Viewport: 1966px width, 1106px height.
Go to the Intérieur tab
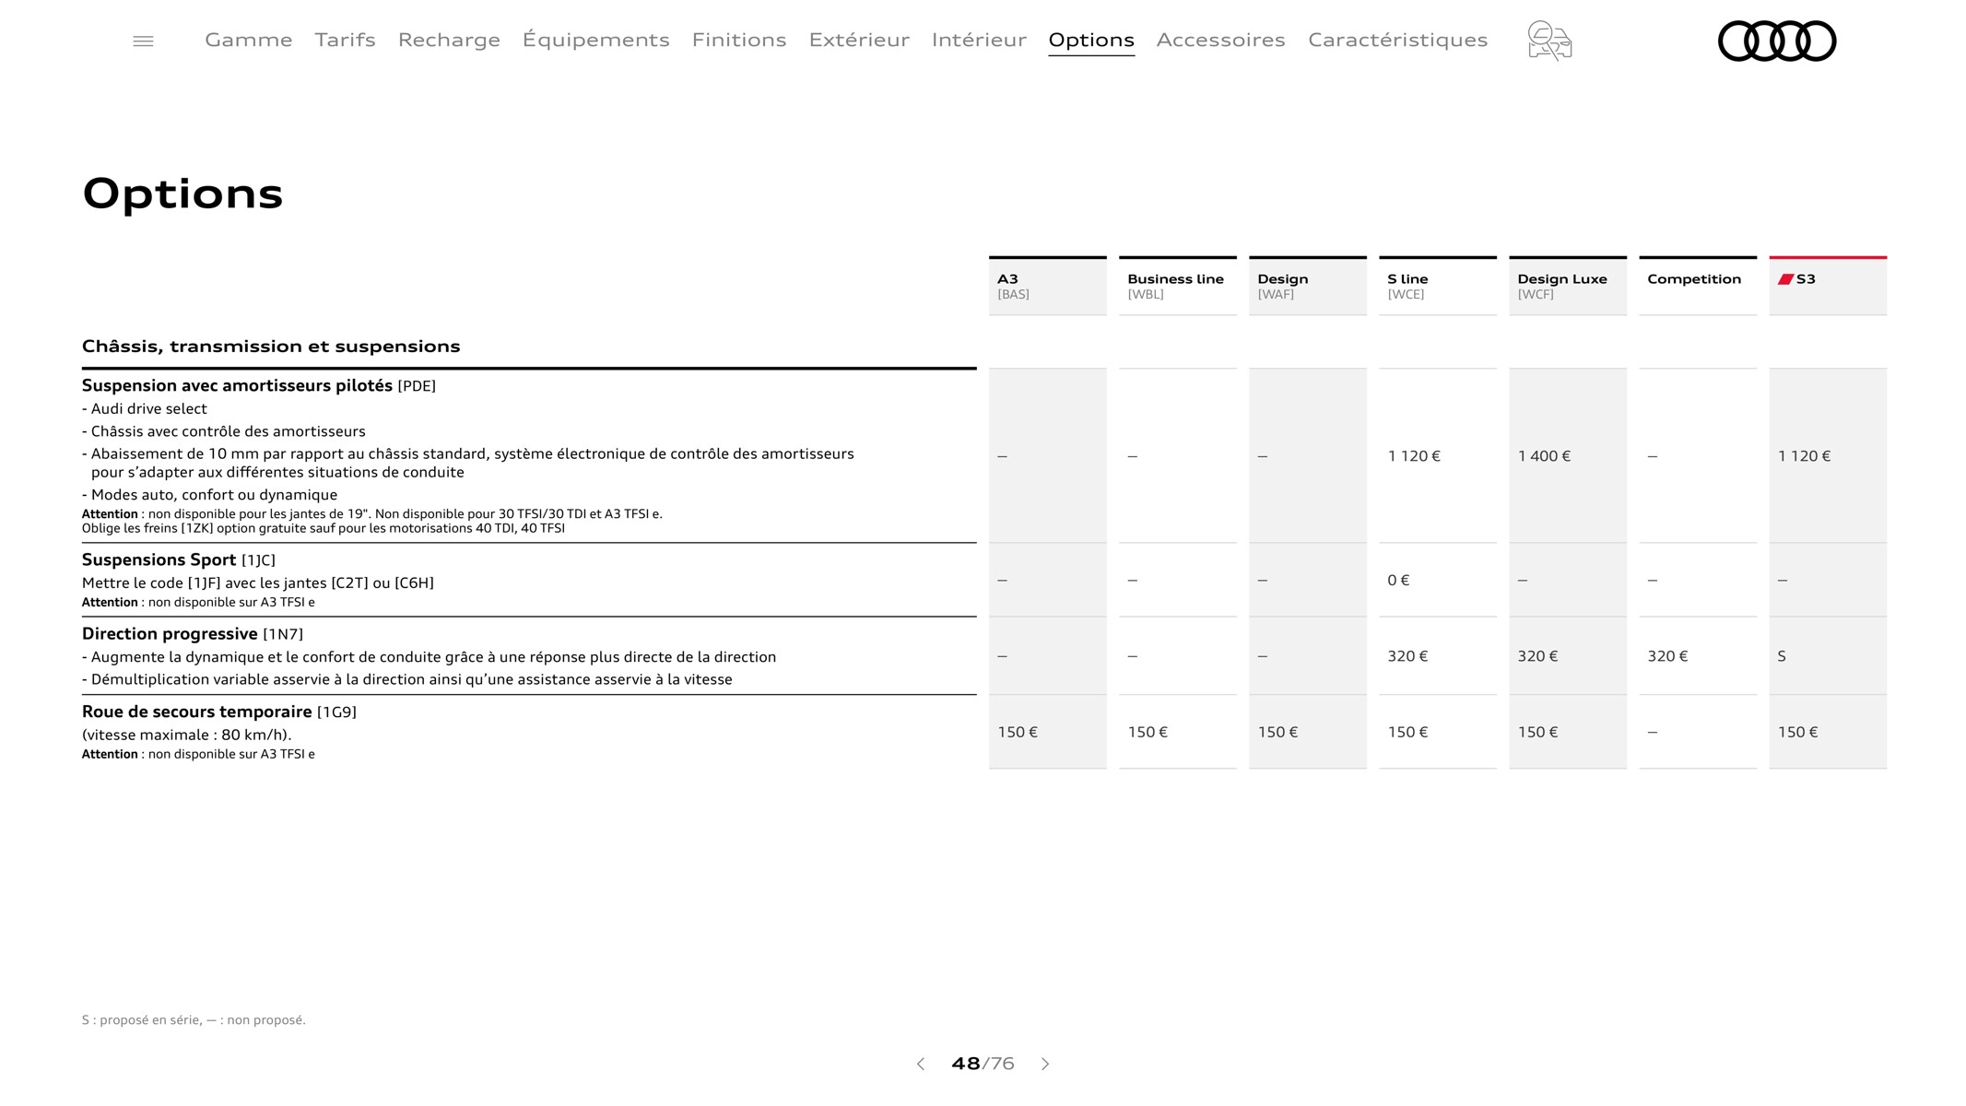pos(979,40)
